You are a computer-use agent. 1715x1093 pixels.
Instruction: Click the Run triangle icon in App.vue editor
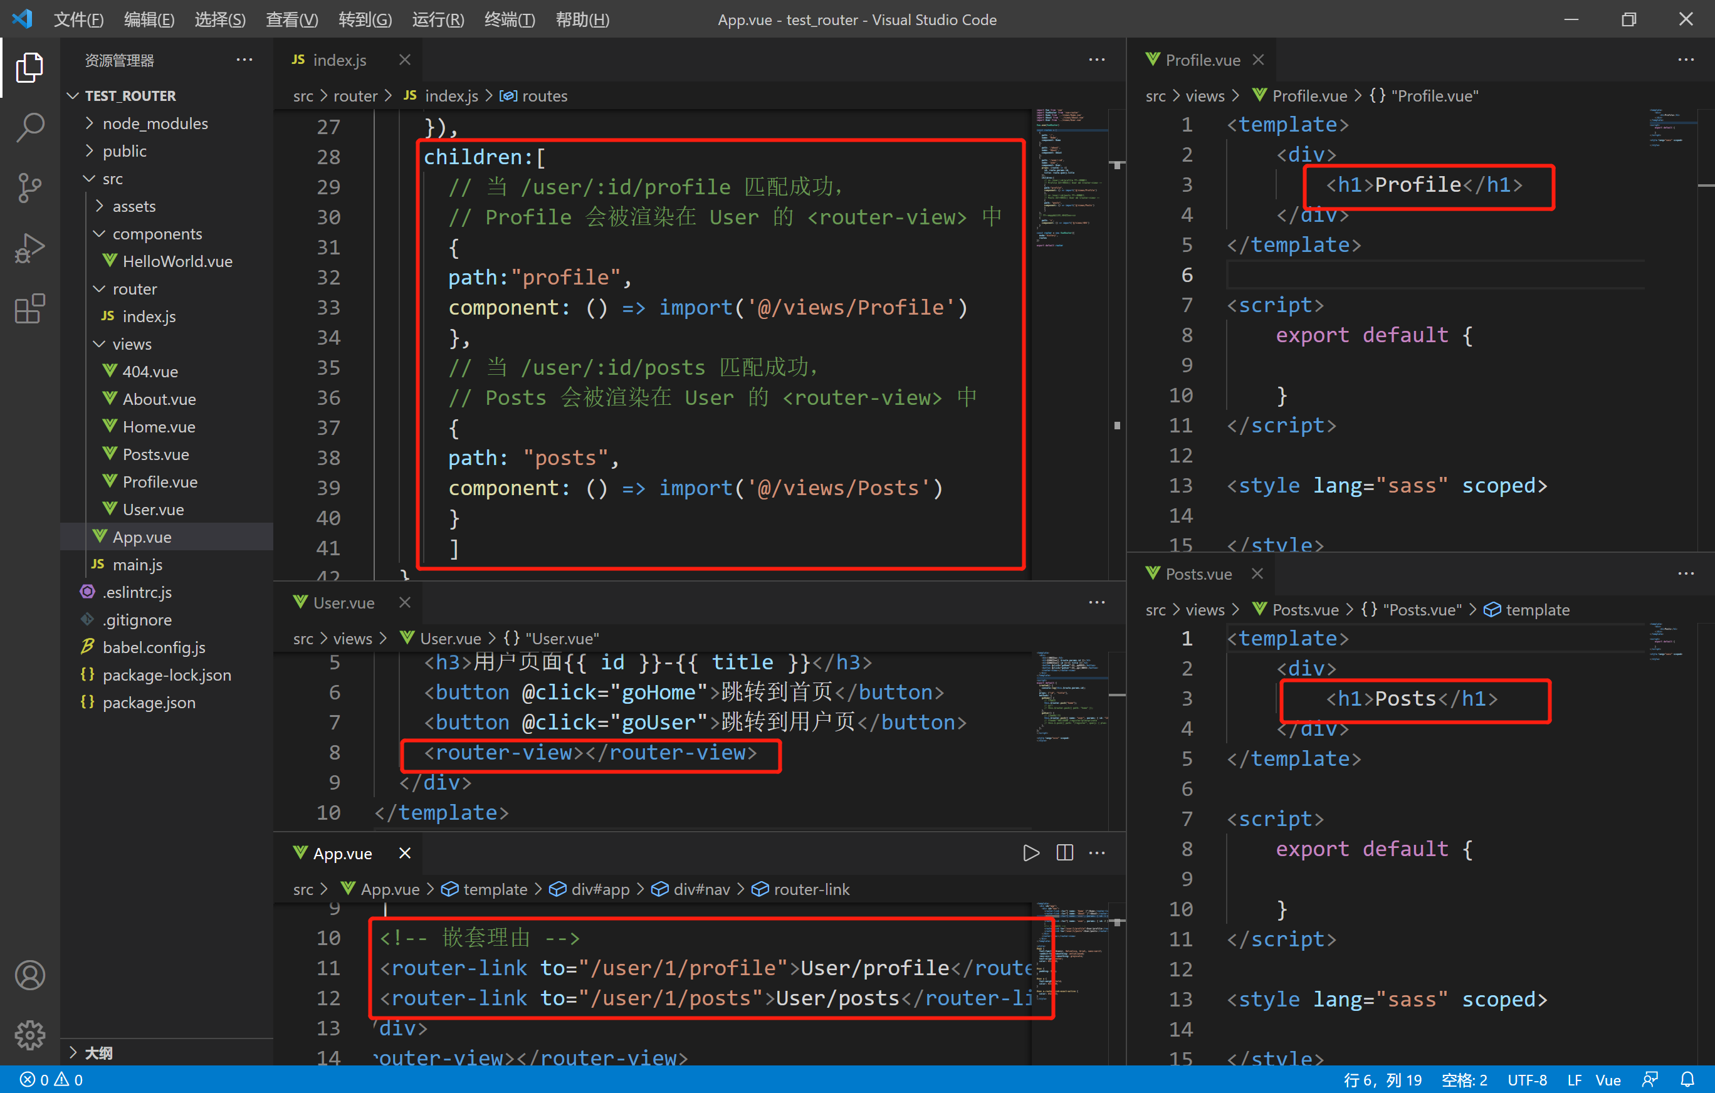pos(1031,853)
